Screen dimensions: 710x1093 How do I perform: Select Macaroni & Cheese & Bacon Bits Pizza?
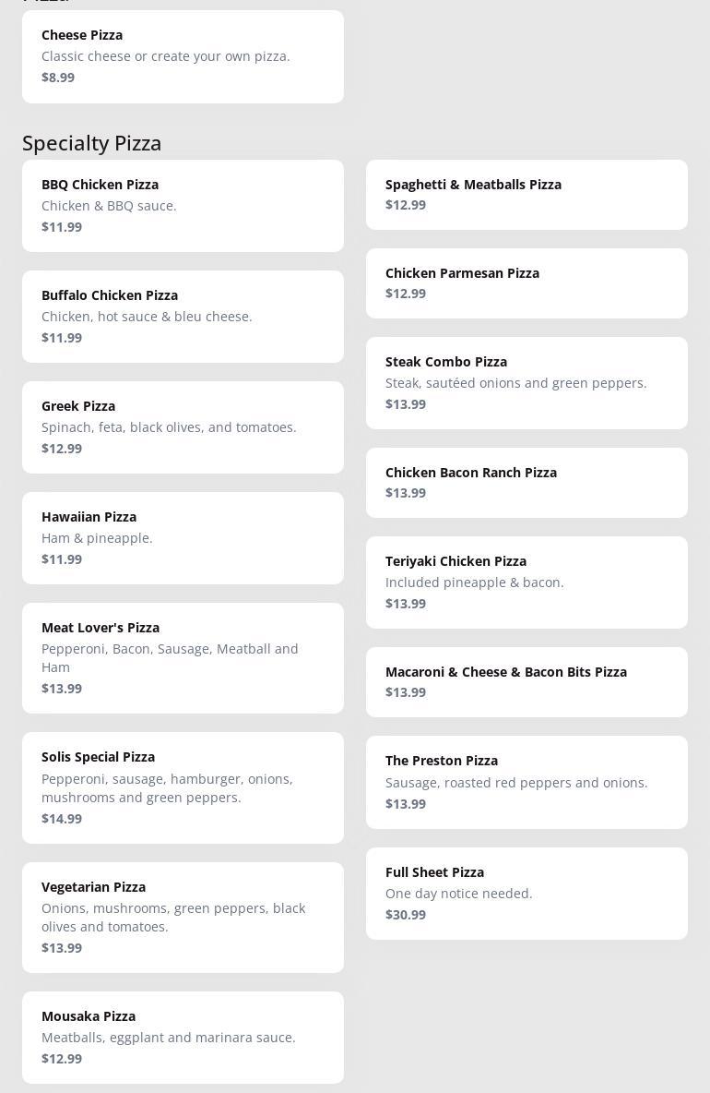(x=527, y=681)
